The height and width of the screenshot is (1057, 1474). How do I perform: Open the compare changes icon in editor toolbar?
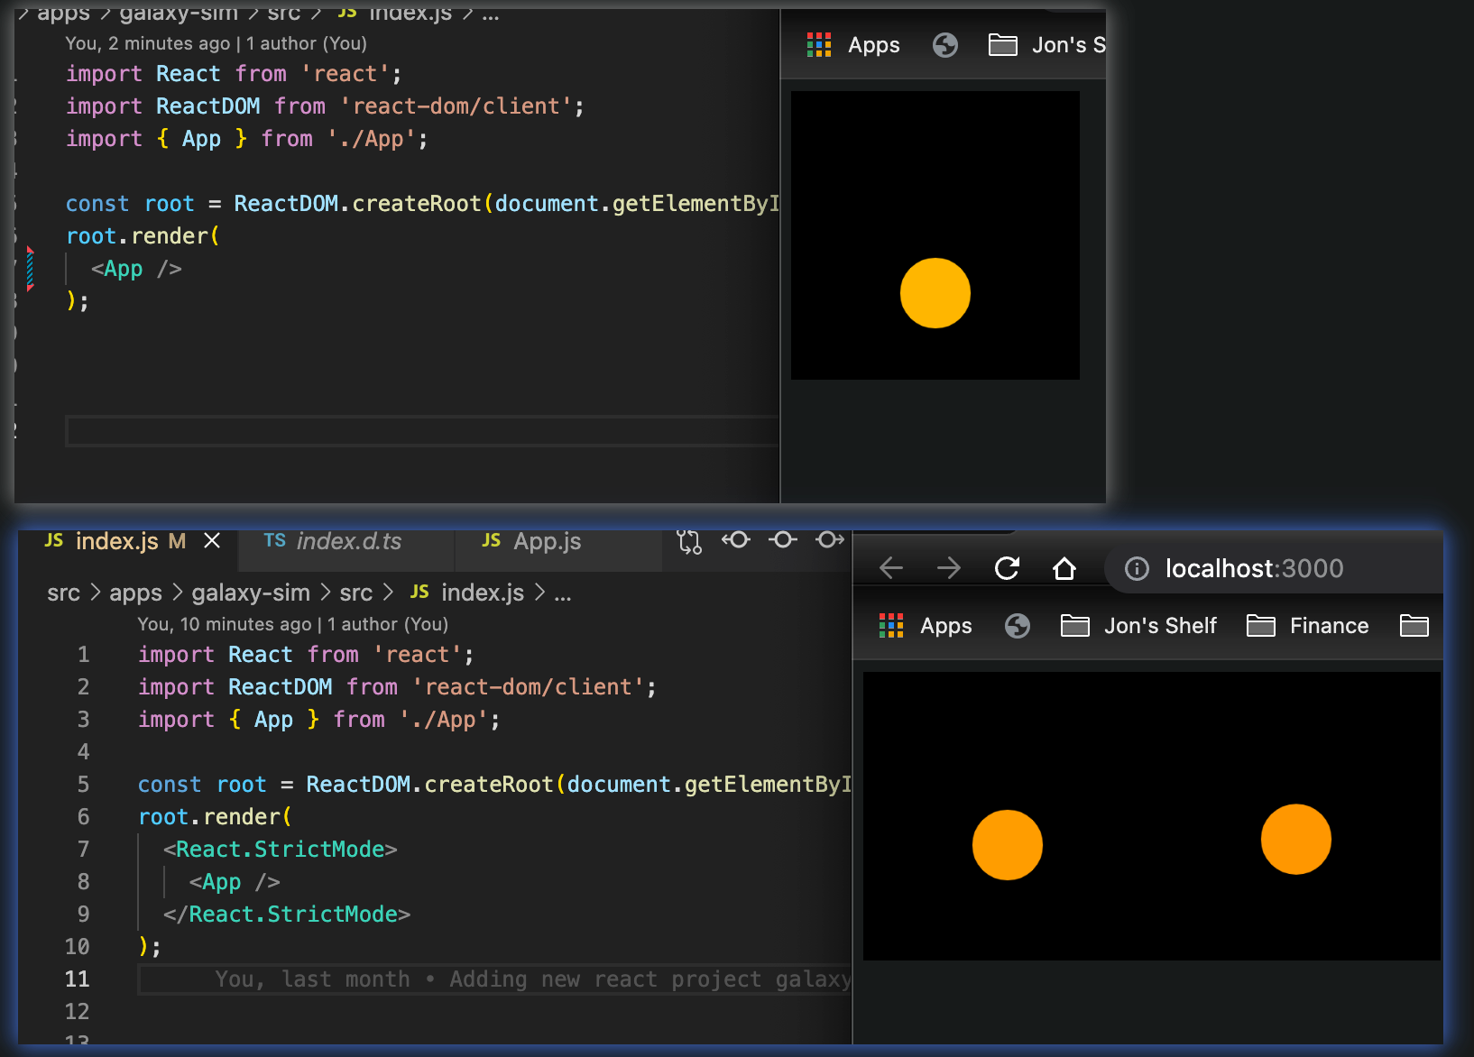[689, 541]
